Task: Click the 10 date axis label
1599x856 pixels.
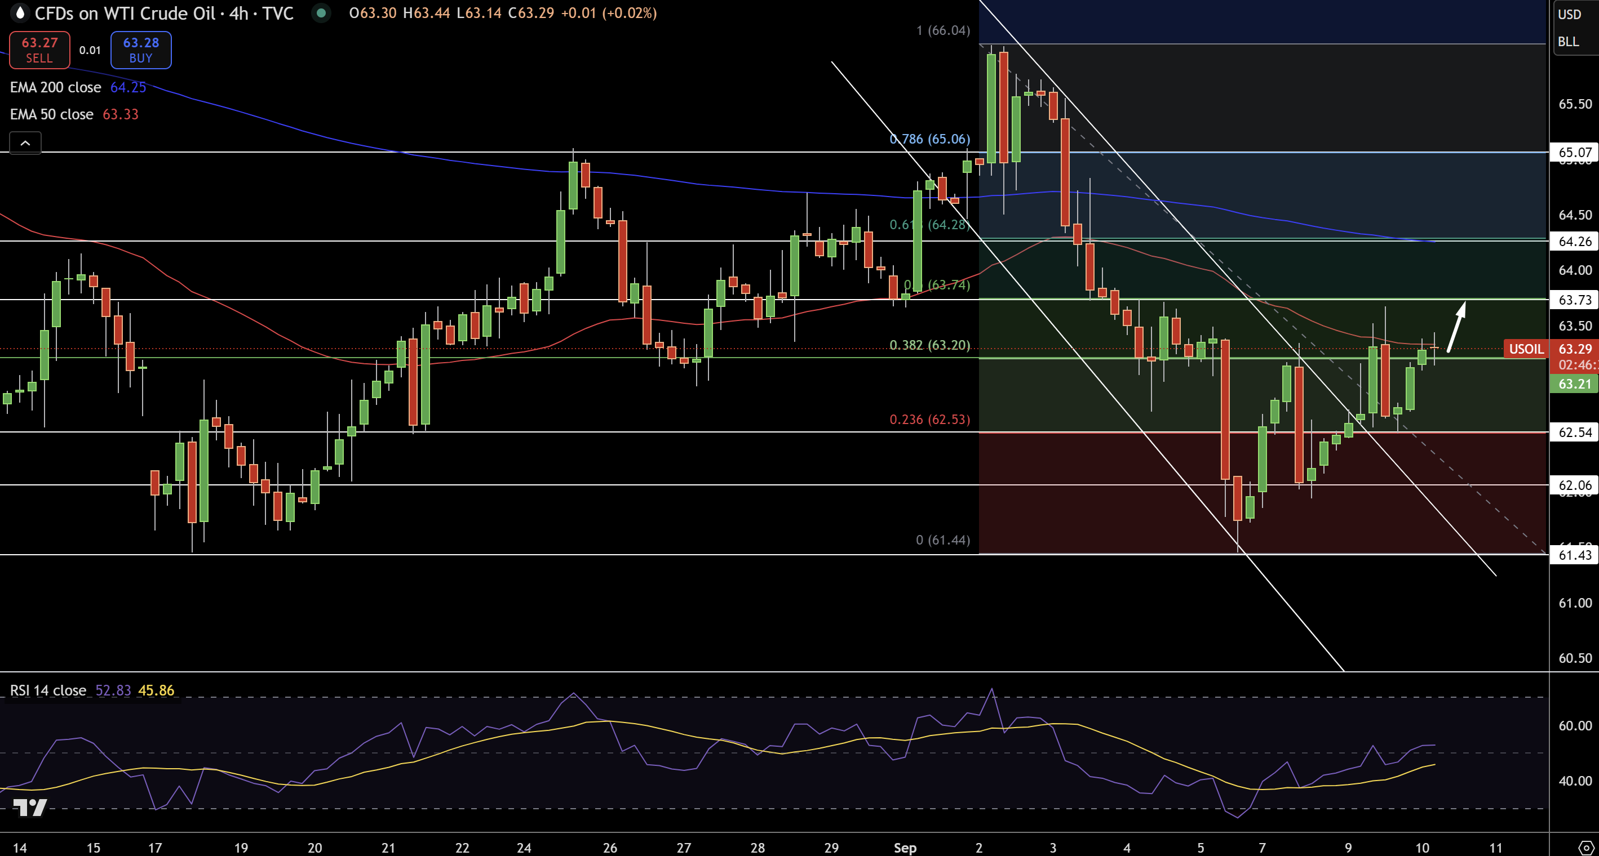Action: tap(1422, 848)
